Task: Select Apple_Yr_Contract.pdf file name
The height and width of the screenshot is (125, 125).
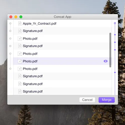Action: [39, 24]
